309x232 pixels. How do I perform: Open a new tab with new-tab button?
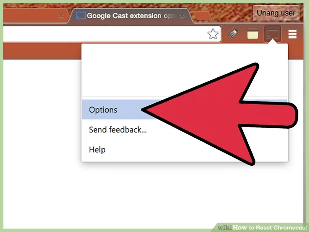(202, 16)
